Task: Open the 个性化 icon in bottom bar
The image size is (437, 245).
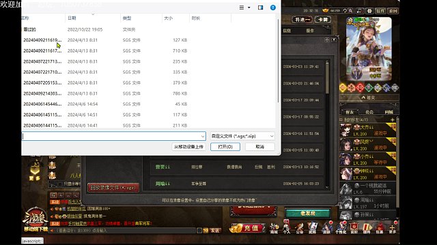Action: coord(341,227)
